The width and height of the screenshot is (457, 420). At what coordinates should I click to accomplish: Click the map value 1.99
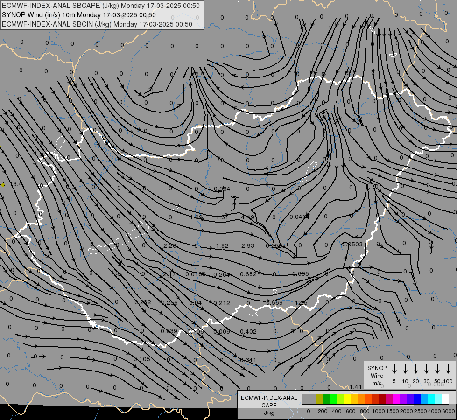(196, 217)
